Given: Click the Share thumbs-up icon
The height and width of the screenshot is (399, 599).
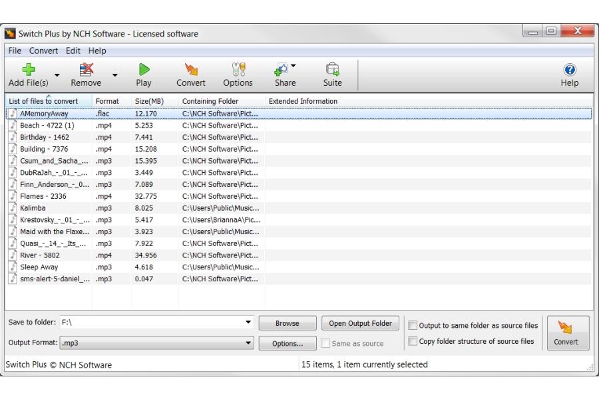Looking at the screenshot, I should tap(281, 69).
